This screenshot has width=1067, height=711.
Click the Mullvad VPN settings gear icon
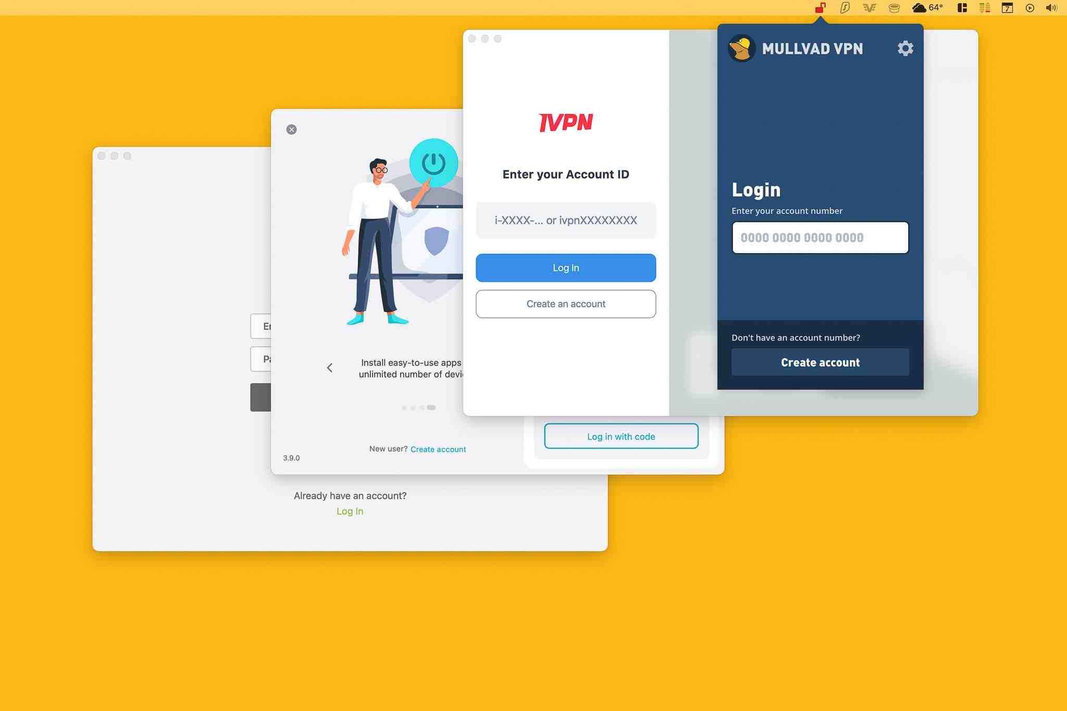905,47
